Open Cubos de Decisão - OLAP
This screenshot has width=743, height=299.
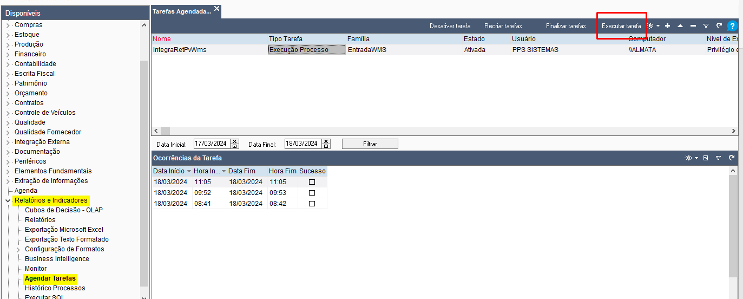tap(64, 210)
